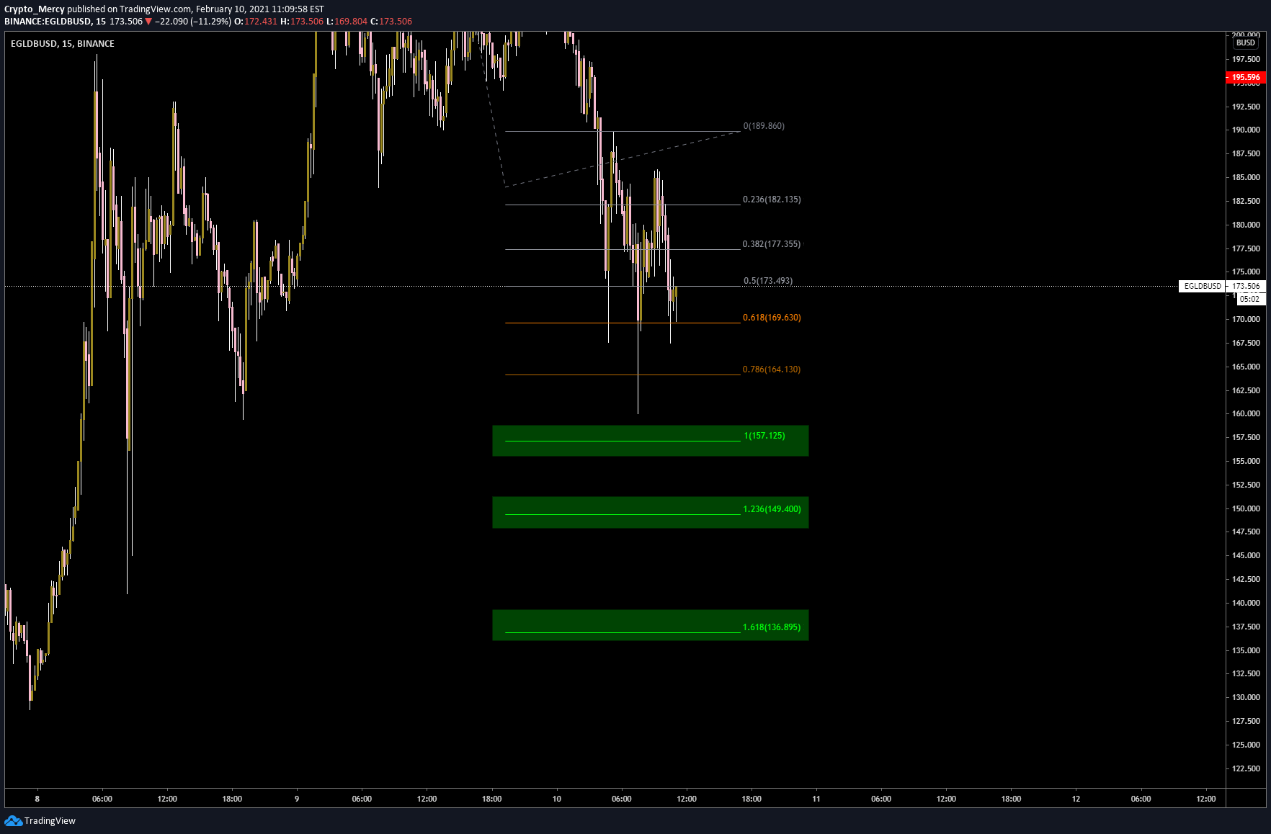Click the date label 10 on time axis
The image size is (1271, 834).
click(x=557, y=799)
